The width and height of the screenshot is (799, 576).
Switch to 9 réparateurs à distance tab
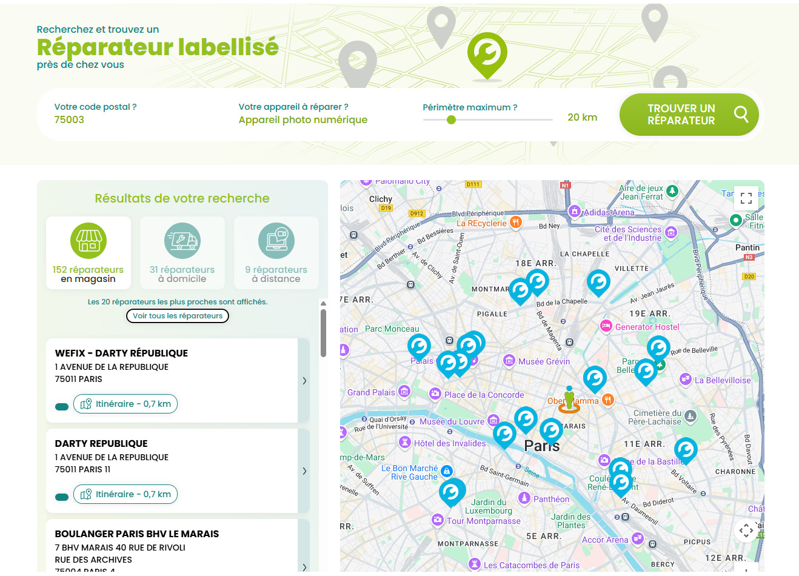276,253
